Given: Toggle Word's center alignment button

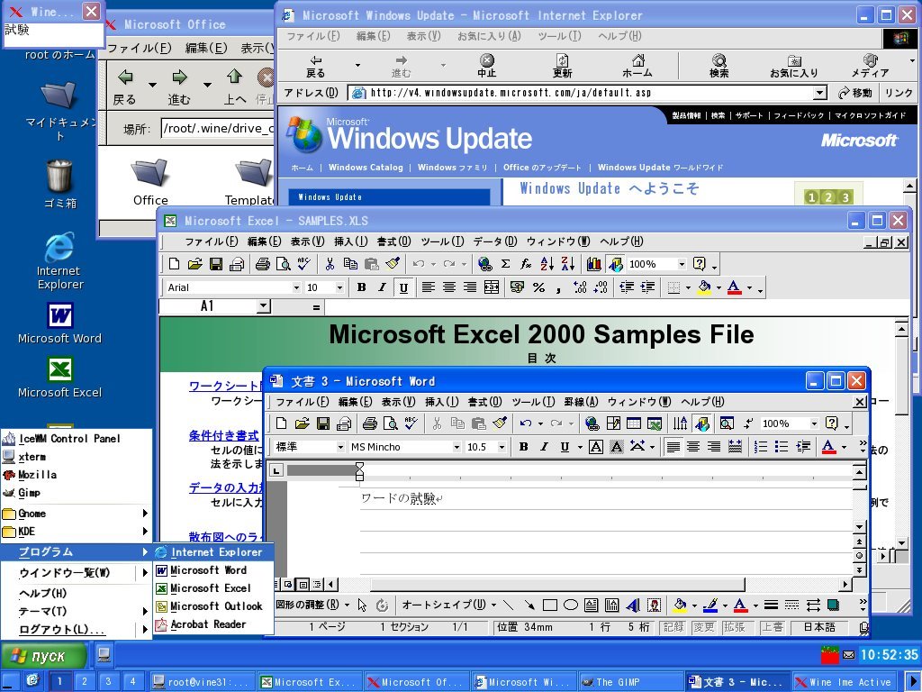Looking at the screenshot, I should 693,447.
